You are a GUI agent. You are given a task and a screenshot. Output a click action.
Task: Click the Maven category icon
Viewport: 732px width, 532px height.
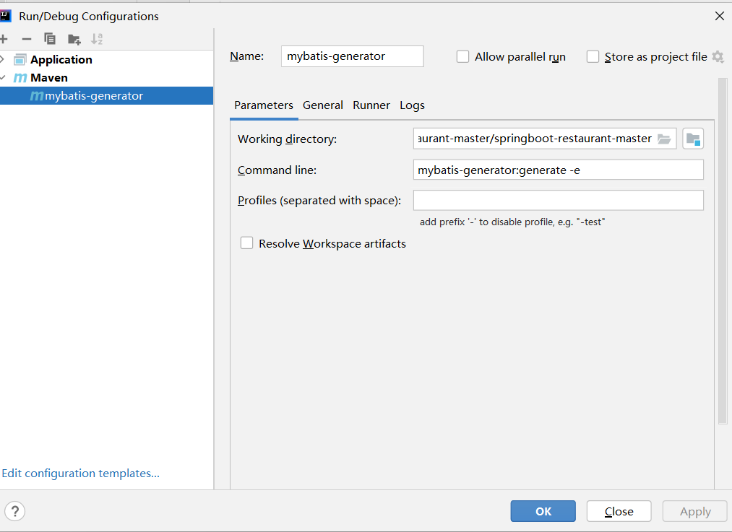(20, 78)
